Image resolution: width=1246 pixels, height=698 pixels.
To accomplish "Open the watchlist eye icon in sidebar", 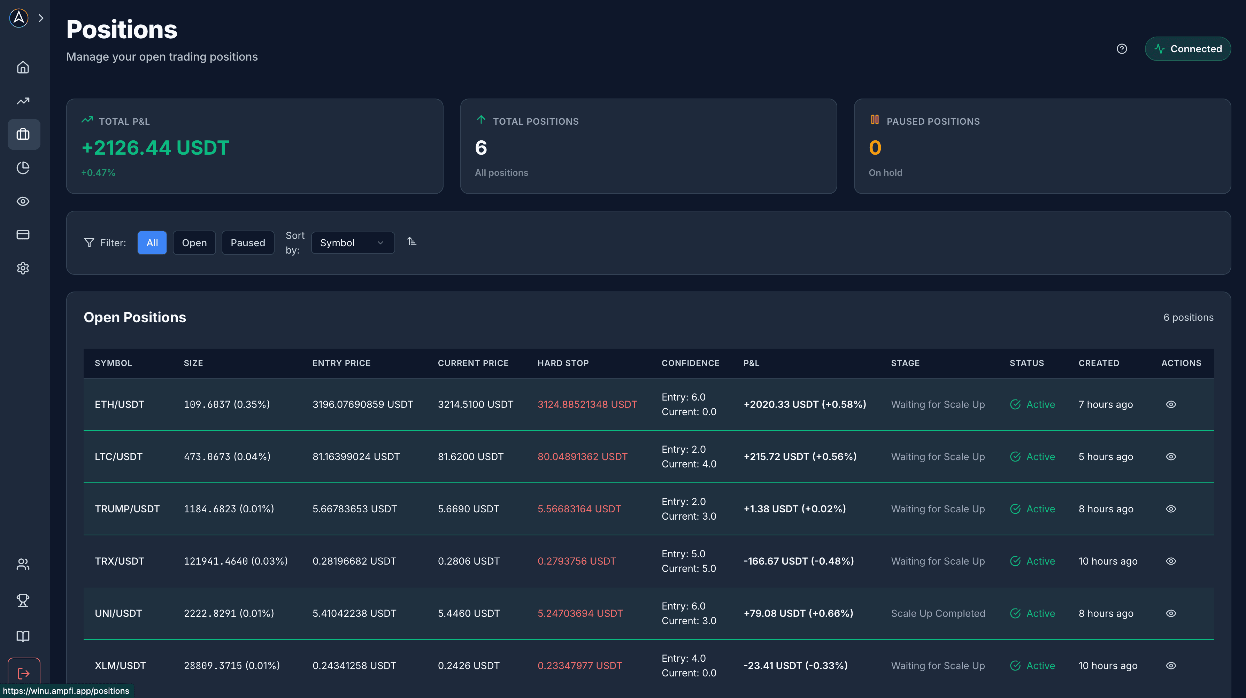I will (23, 202).
